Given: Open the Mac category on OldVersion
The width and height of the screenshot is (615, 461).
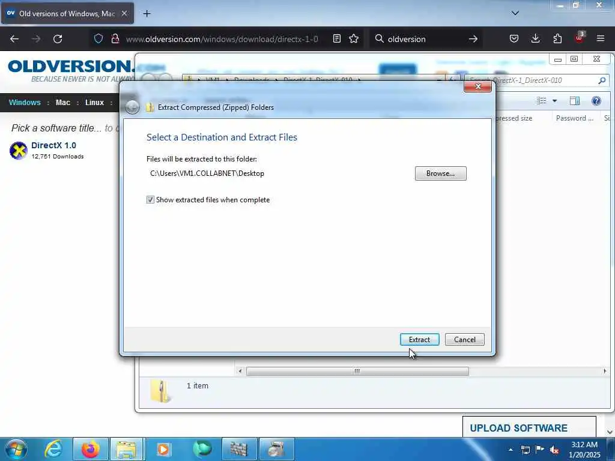Looking at the screenshot, I should coord(62,102).
